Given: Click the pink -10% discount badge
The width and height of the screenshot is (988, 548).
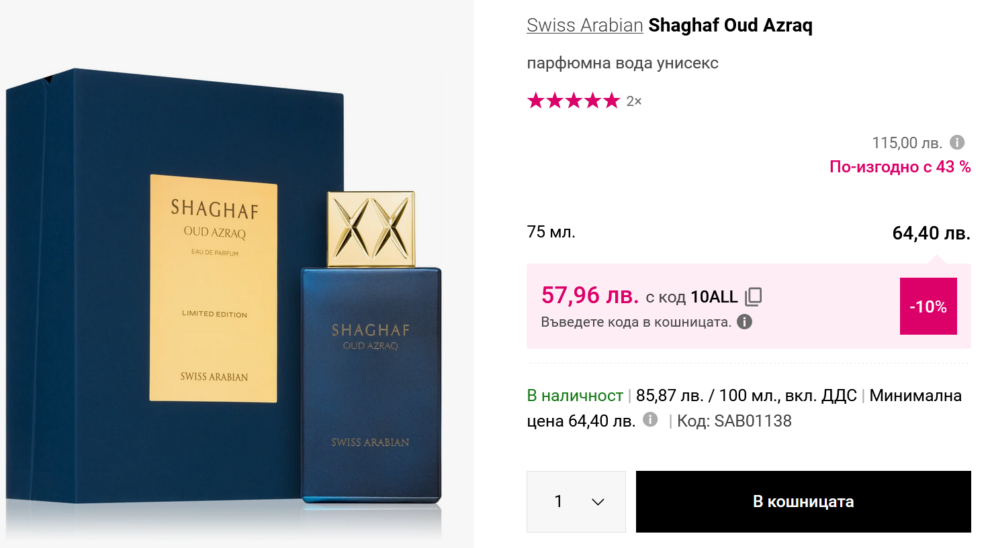Looking at the screenshot, I should click(x=928, y=307).
